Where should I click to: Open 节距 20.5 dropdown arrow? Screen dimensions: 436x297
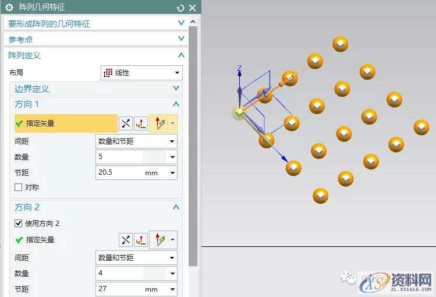(x=172, y=173)
